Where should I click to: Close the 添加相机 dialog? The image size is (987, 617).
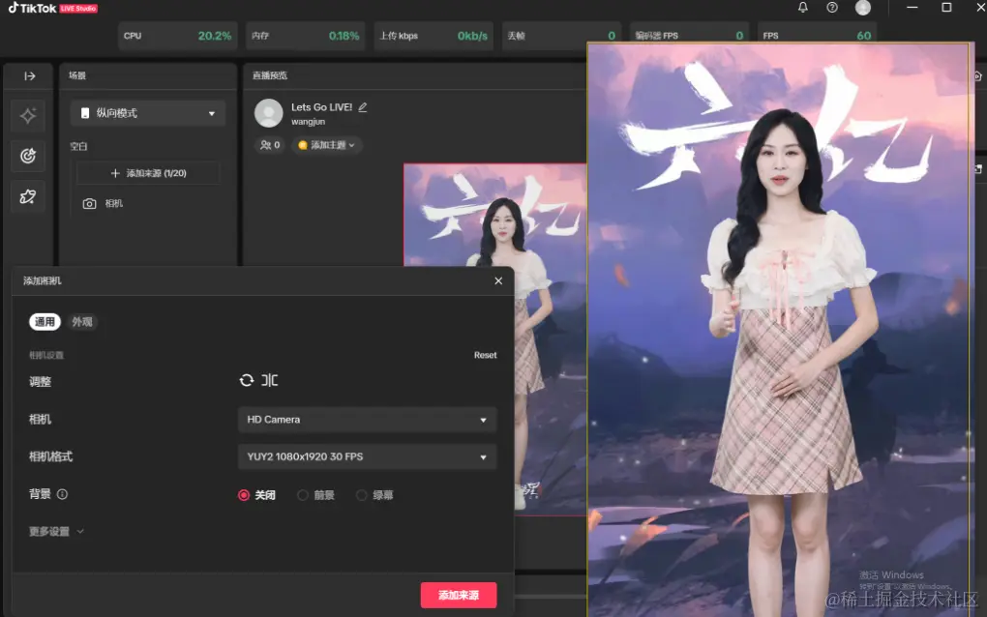[x=498, y=280]
